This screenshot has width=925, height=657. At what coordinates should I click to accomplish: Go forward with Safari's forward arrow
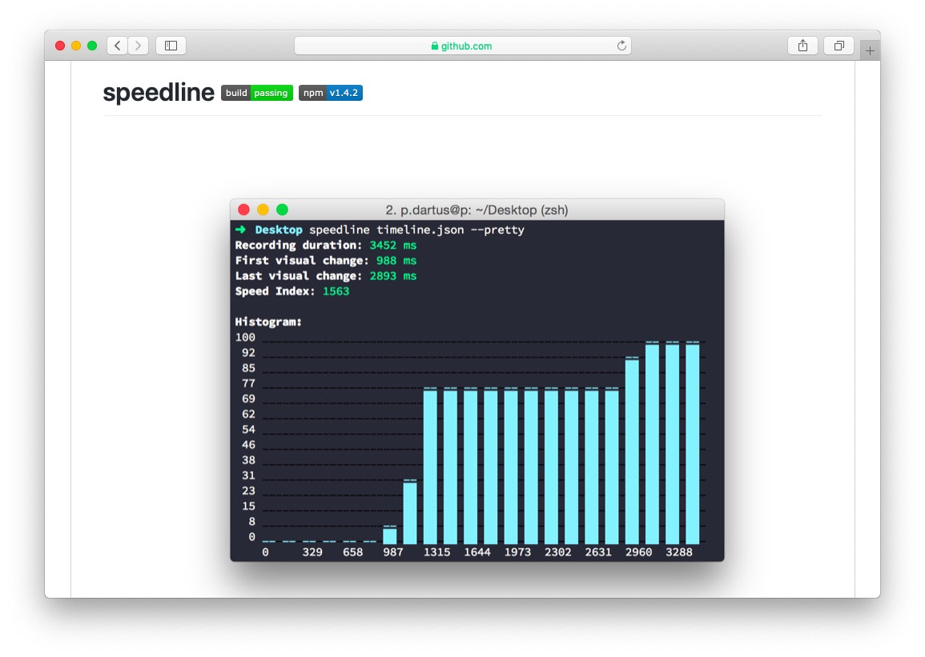tap(138, 46)
